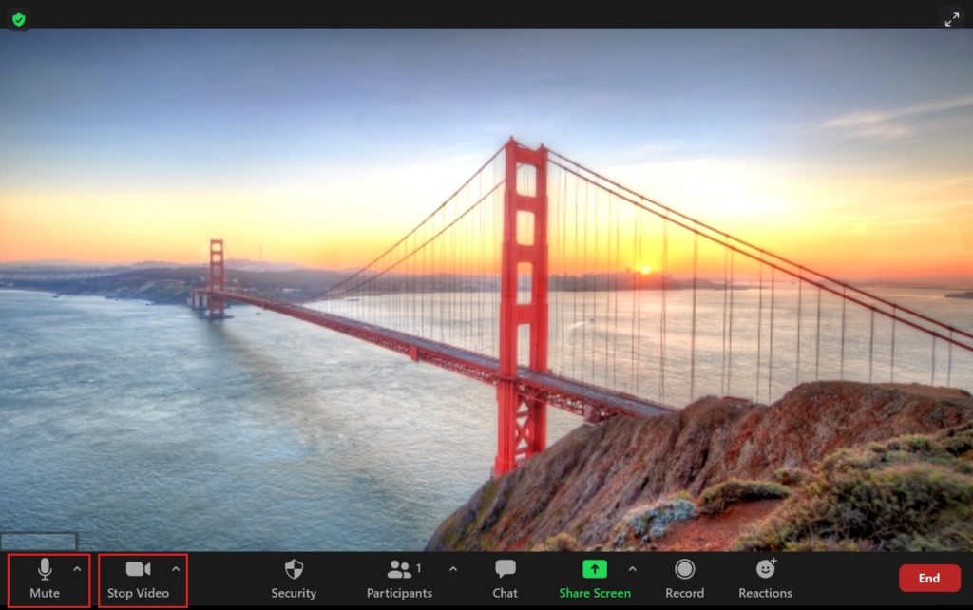Click the name box at video's bottom-left

pyautogui.click(x=38, y=542)
